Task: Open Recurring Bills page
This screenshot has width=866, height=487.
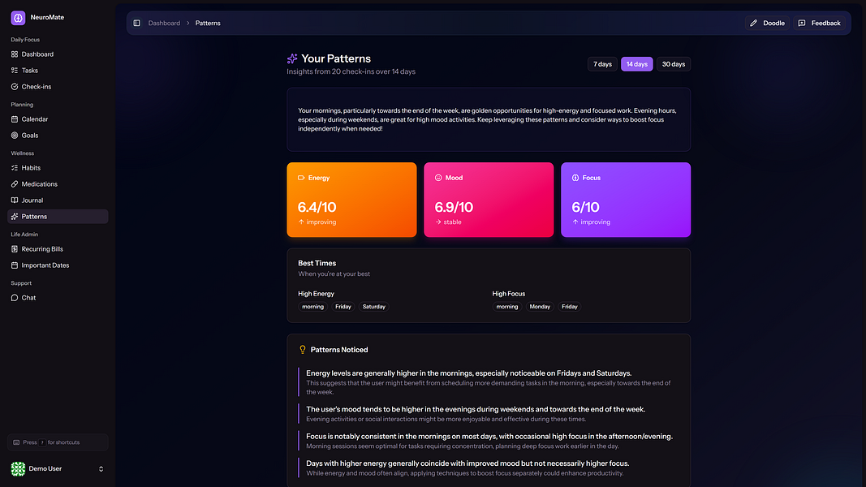Action: coord(58,249)
